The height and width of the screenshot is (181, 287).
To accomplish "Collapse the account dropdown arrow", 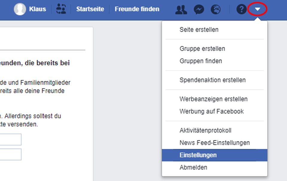I will [x=257, y=10].
